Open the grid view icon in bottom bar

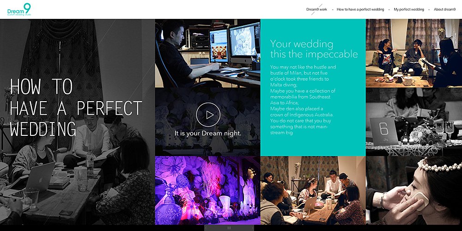pyautogui.click(x=229, y=228)
